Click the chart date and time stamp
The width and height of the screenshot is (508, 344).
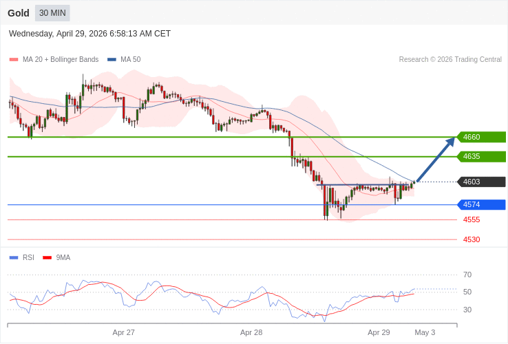click(x=89, y=34)
